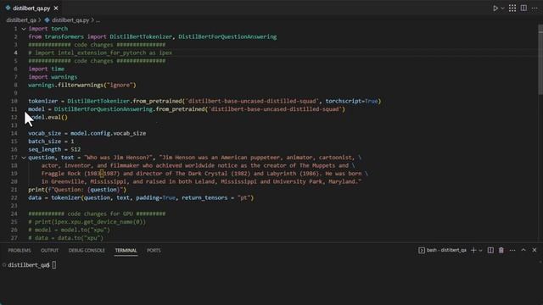
Task: Select bash - distilbert_qa terminal label
Action: pyautogui.click(x=446, y=250)
